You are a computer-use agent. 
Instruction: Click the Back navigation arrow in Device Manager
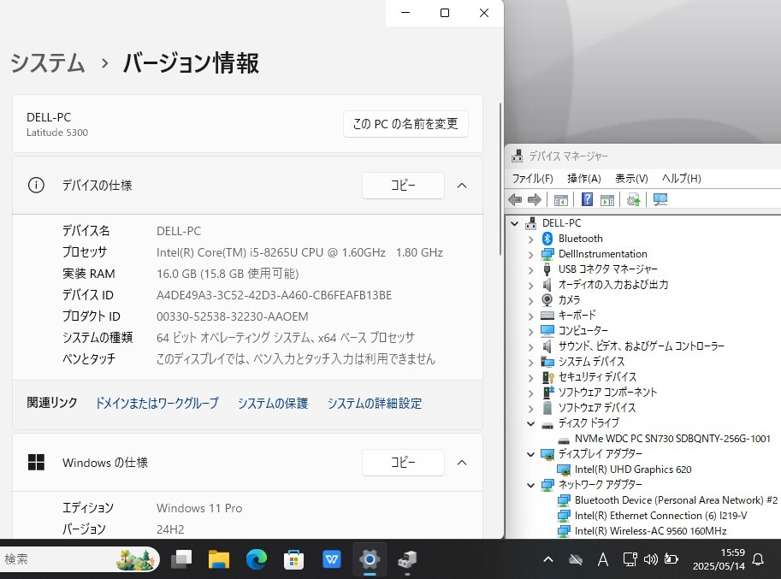coord(517,199)
